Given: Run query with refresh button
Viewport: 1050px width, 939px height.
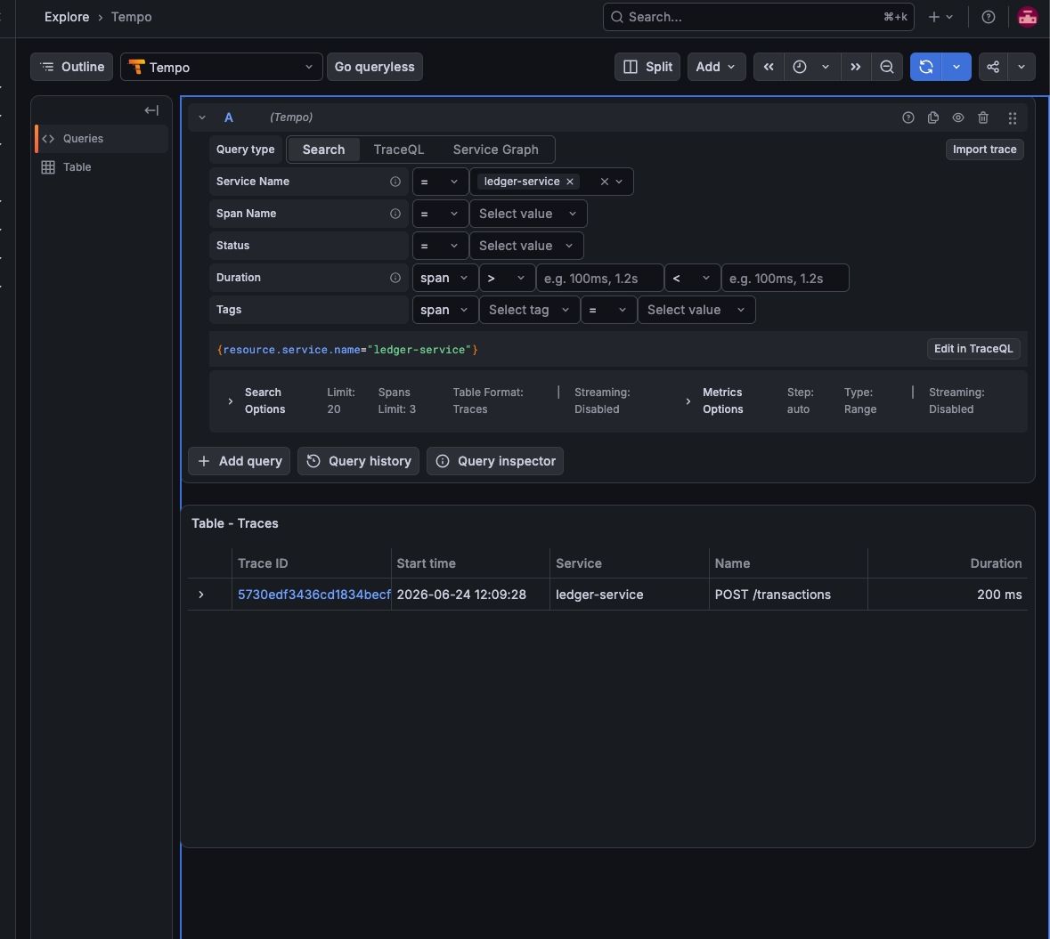Looking at the screenshot, I should (926, 67).
